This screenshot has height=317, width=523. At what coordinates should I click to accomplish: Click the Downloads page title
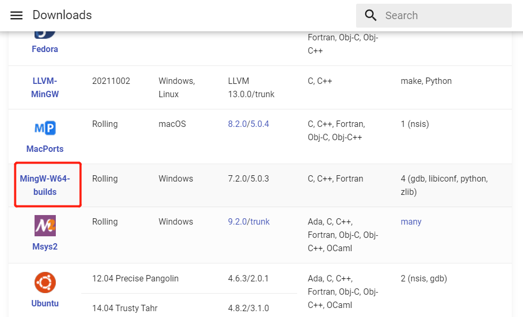(62, 15)
